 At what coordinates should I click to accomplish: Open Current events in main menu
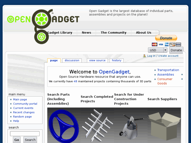[x=23, y=108]
